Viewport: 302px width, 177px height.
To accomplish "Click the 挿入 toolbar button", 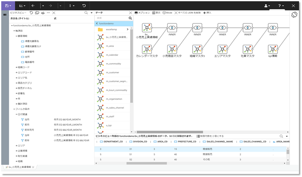I will pos(207,13).
